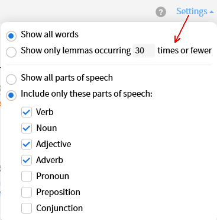Screen dimensions: 217x220
Task: Collapse panel using the Settings arrow
Action: pos(212,12)
